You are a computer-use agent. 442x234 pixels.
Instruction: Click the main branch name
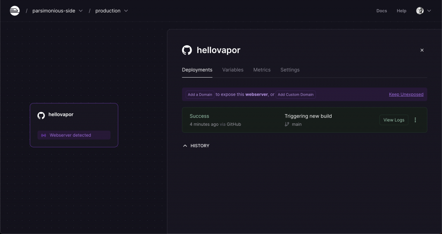point(297,124)
